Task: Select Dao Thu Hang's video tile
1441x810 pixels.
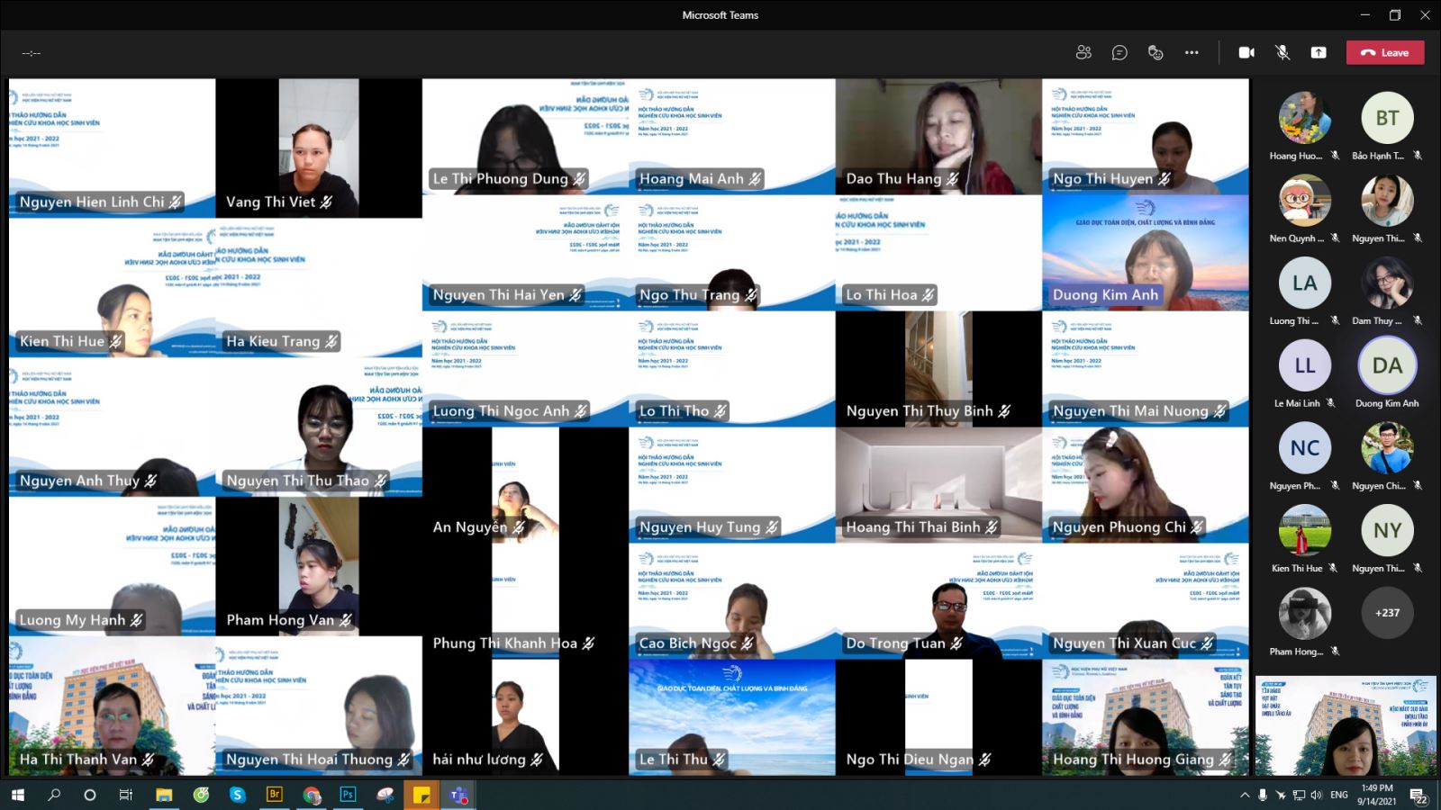Action: (938, 136)
